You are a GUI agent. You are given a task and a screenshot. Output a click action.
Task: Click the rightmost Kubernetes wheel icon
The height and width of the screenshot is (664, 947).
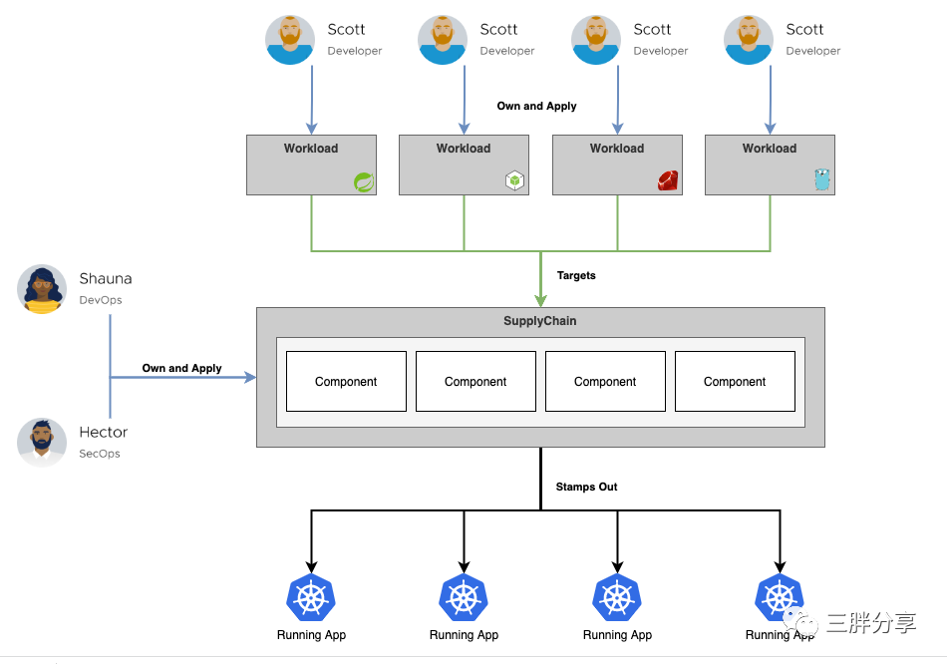[x=780, y=598]
